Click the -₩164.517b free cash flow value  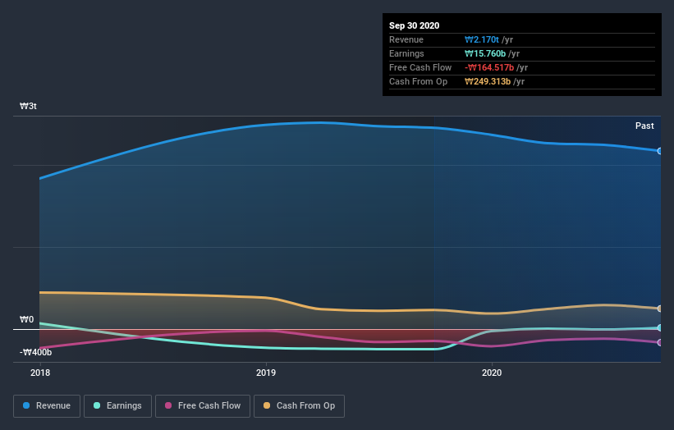coord(489,68)
